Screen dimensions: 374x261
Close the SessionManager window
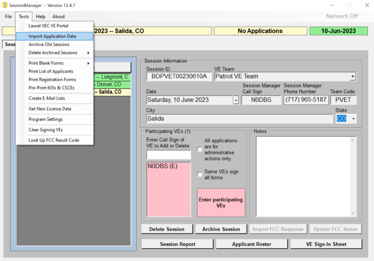(x=367, y=5)
